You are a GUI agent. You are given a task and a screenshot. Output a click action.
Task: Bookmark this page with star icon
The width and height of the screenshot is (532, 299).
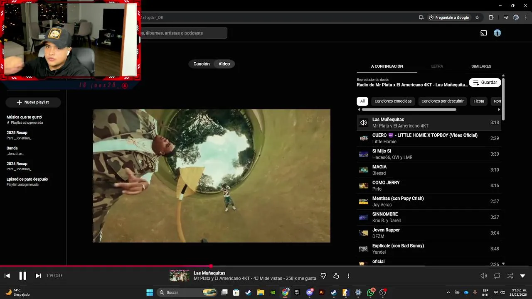(x=477, y=17)
